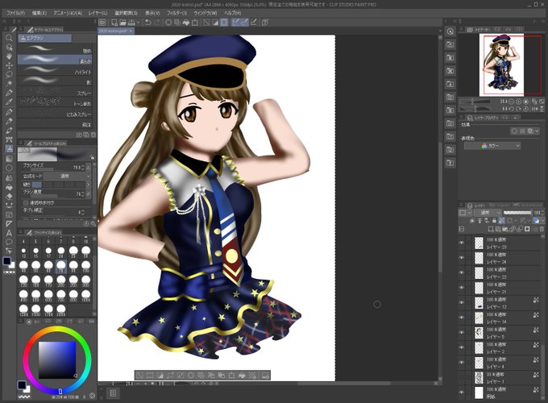Screen dimensions: 548x403
Task: Hide レイヤー 5 with its eye icon
Action: [462, 333]
